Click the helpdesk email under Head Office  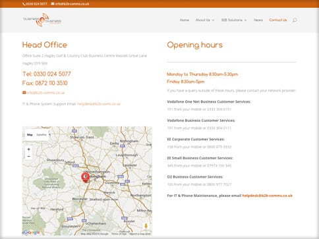99,104
